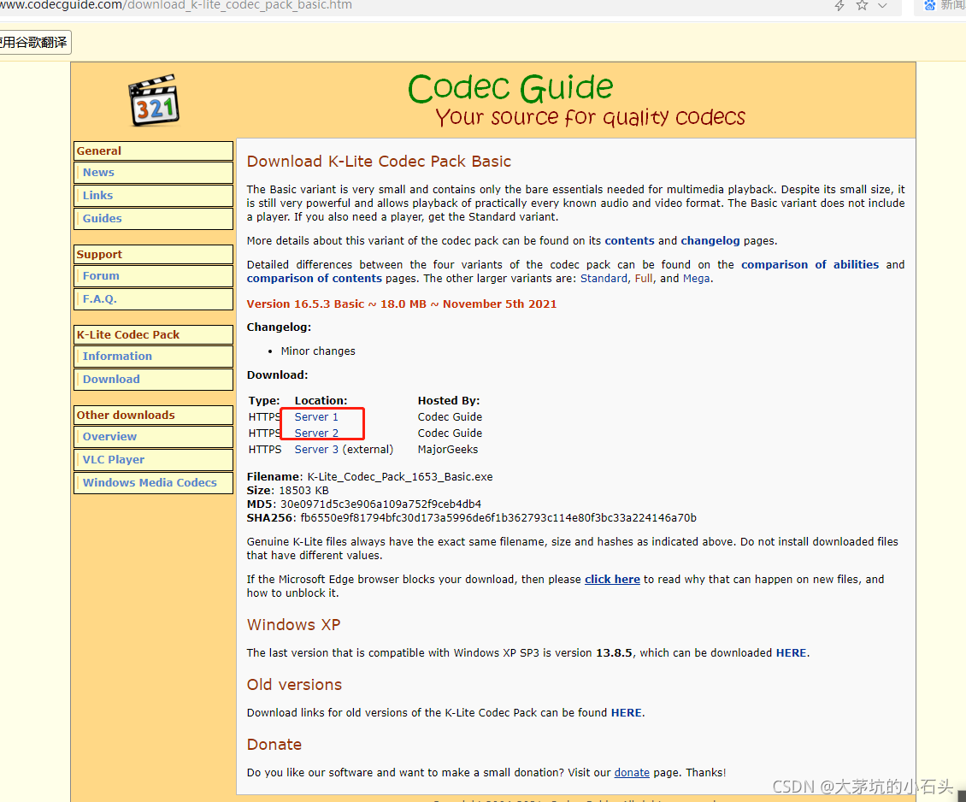
Task: Click the MD5 hash value text
Action: [x=380, y=504]
